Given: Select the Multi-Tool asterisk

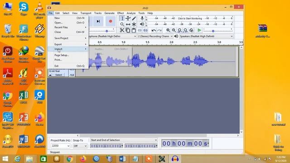Looking at the screenshot, I should pos(134,24).
